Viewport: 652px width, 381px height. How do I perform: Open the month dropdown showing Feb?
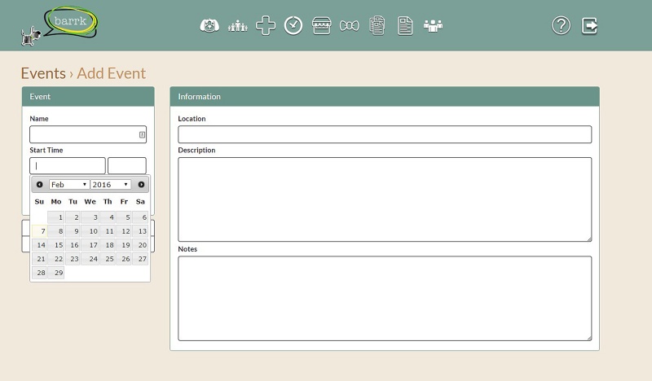click(x=68, y=185)
